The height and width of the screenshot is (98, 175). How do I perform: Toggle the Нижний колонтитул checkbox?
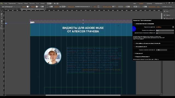pos(161,7)
